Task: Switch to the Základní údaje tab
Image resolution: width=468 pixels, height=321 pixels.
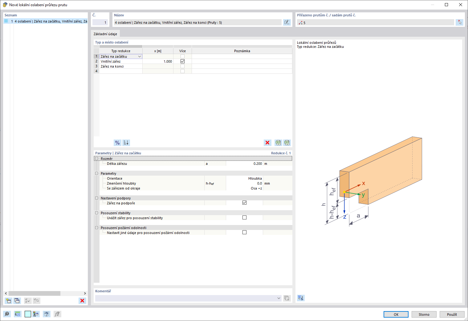Action: click(105, 34)
